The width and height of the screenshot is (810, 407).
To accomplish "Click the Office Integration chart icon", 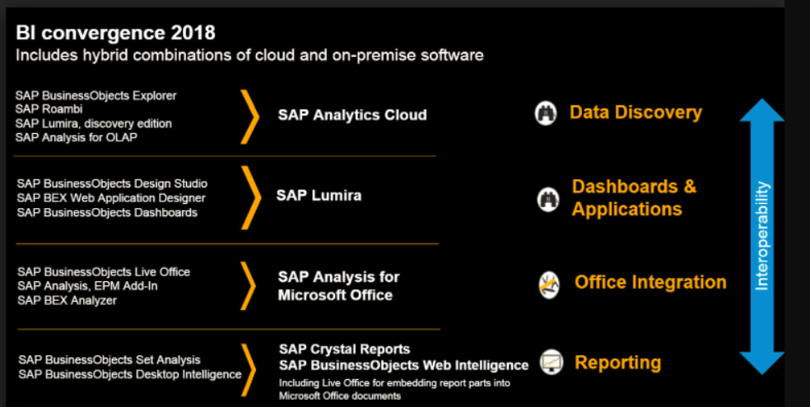I will (549, 284).
